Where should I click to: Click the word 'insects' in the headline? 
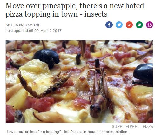point(96,14)
